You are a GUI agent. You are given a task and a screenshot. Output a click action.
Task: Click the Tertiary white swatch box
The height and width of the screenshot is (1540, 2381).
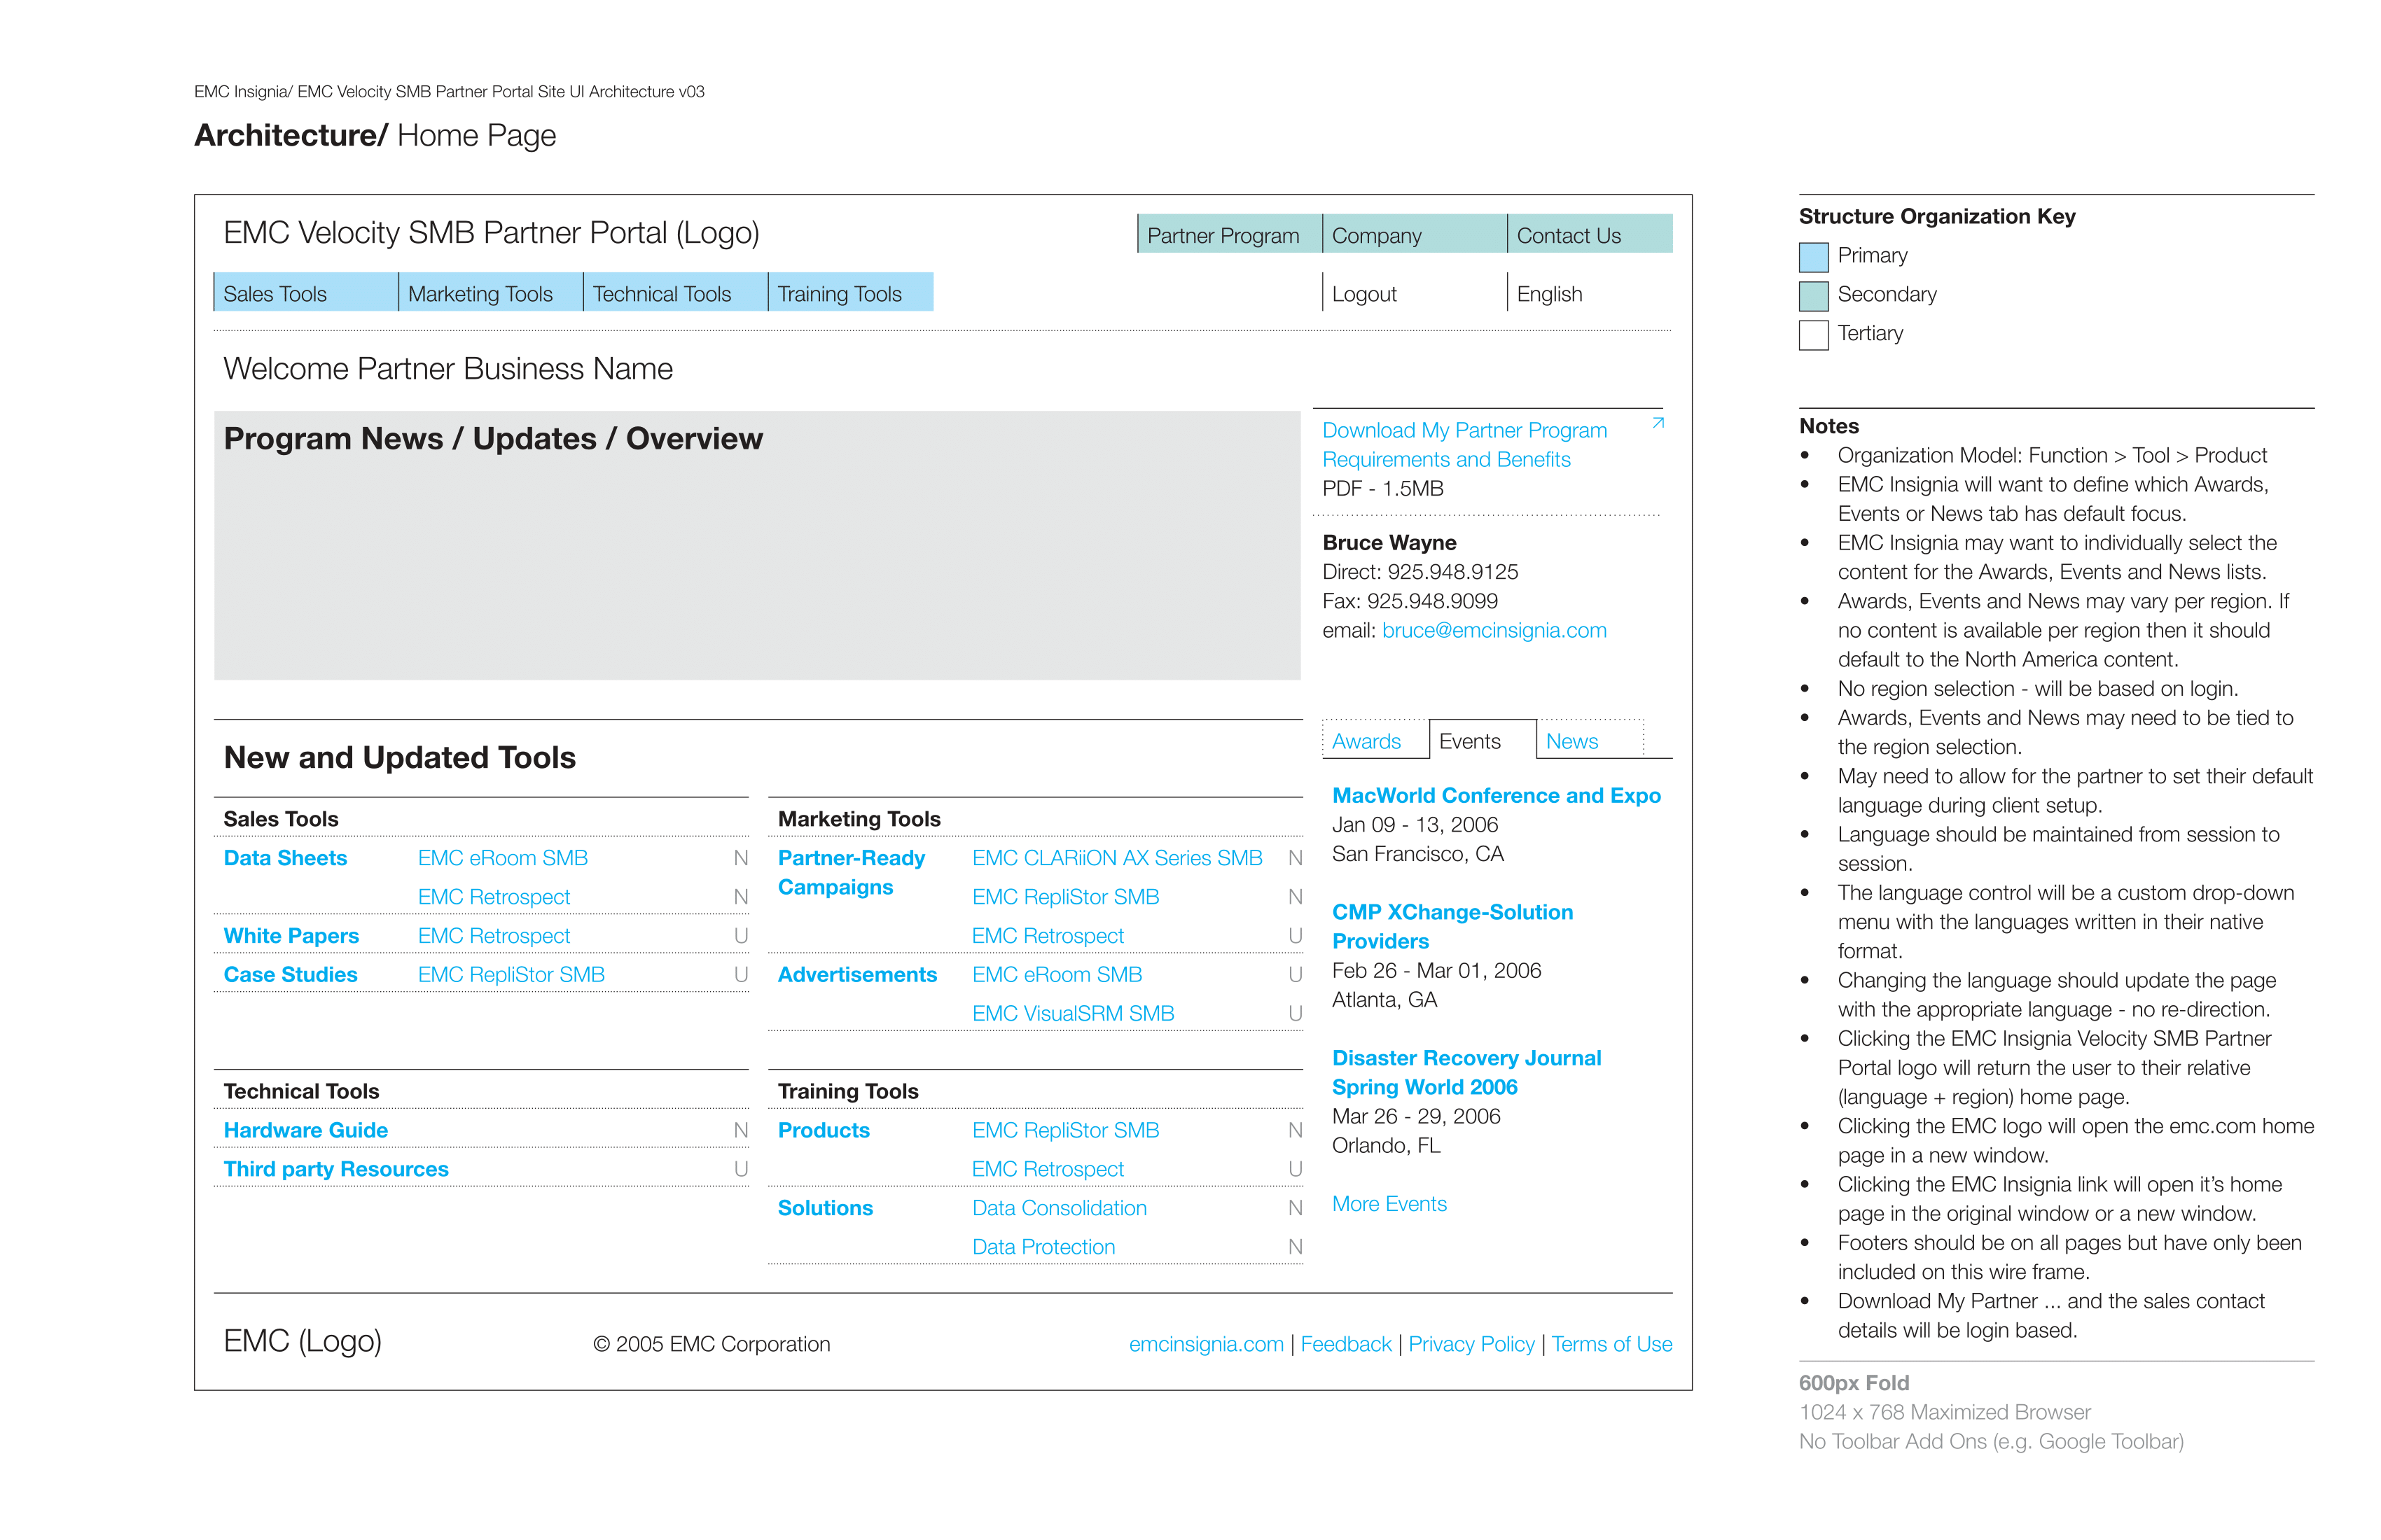(x=1813, y=335)
